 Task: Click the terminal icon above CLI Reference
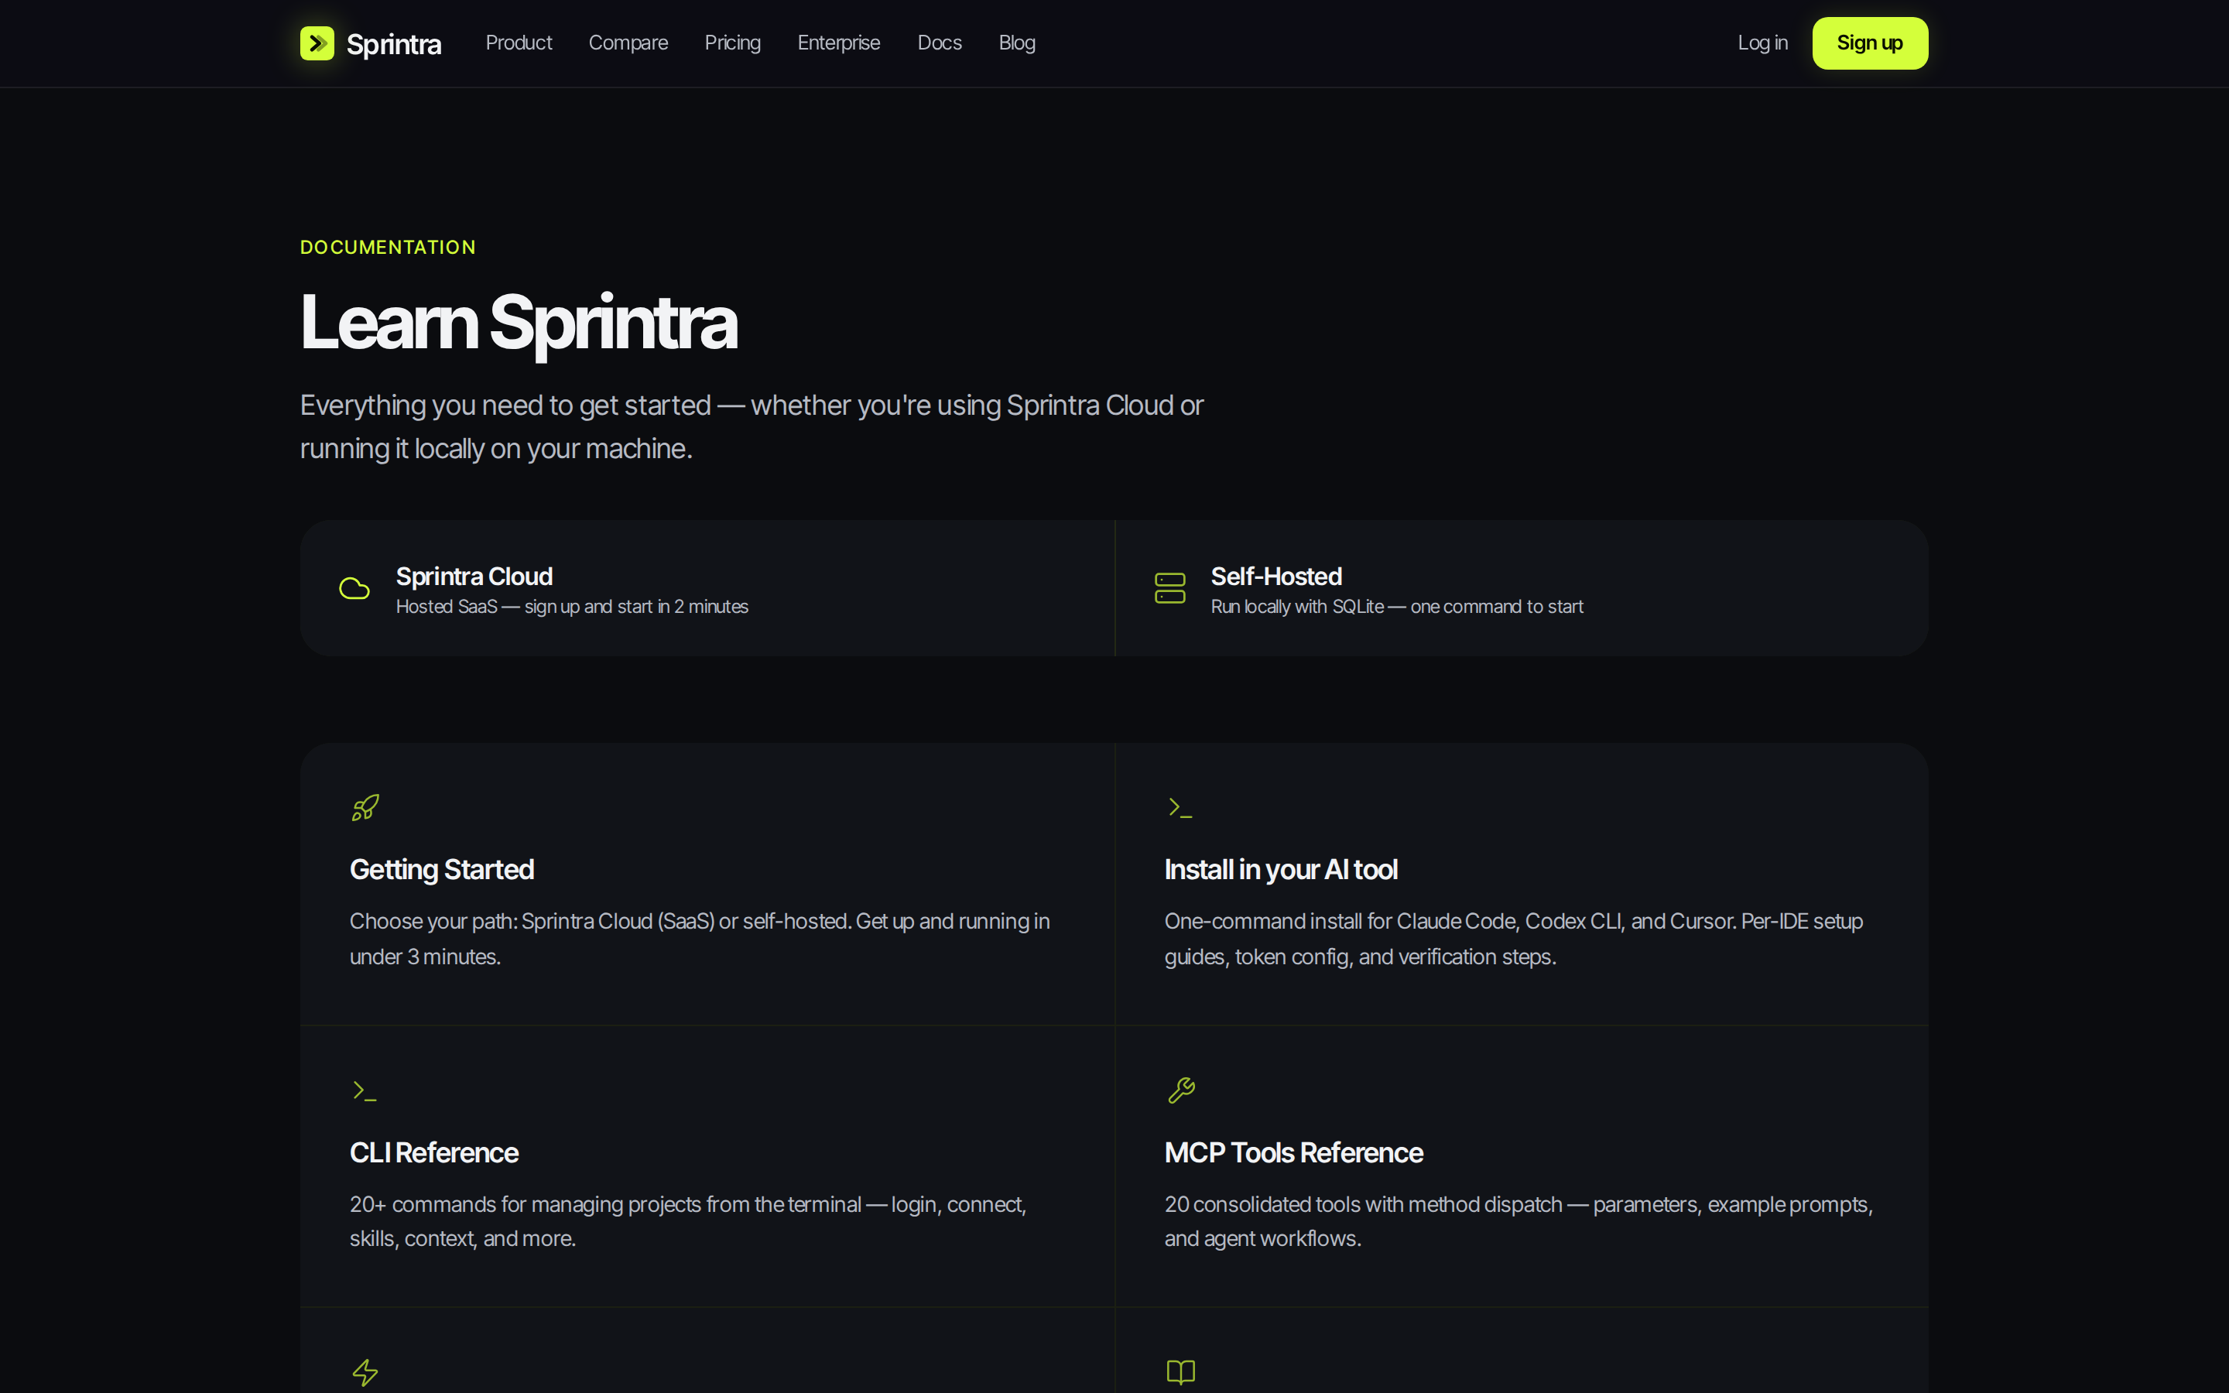pyautogui.click(x=365, y=1091)
